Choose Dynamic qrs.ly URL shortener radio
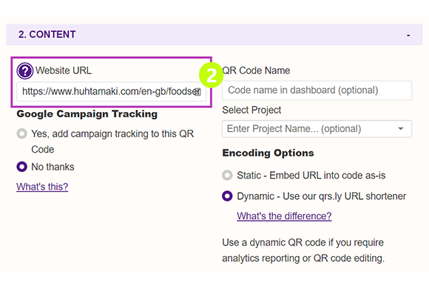 coord(227,196)
